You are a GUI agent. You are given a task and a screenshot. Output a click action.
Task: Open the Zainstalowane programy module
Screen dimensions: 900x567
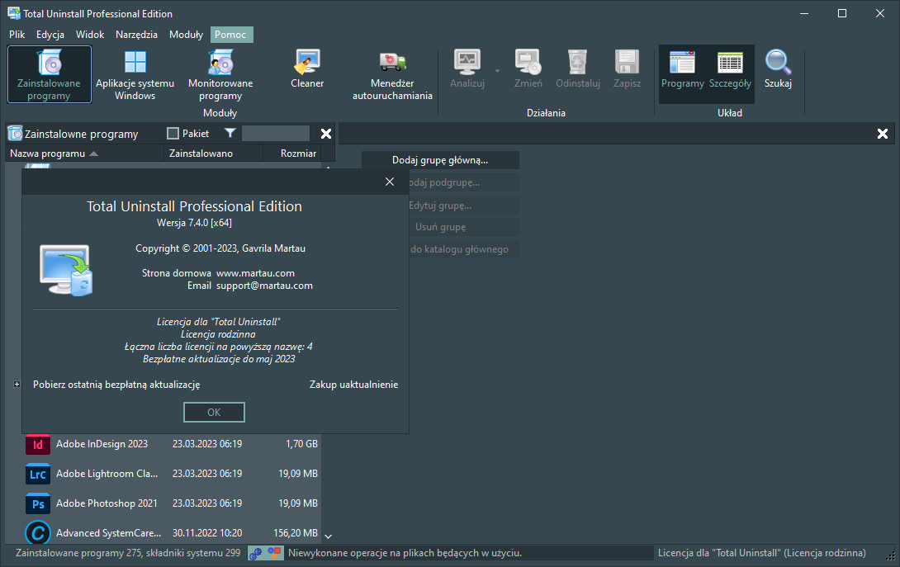(x=50, y=74)
